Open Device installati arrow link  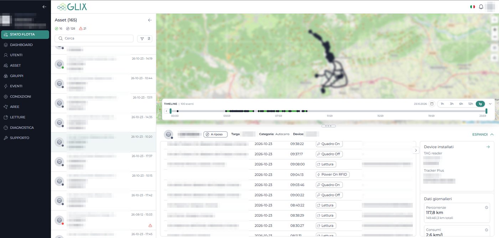(488, 147)
